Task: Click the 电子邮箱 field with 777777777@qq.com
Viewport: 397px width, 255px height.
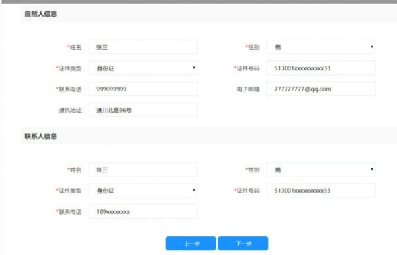Action: (x=321, y=89)
